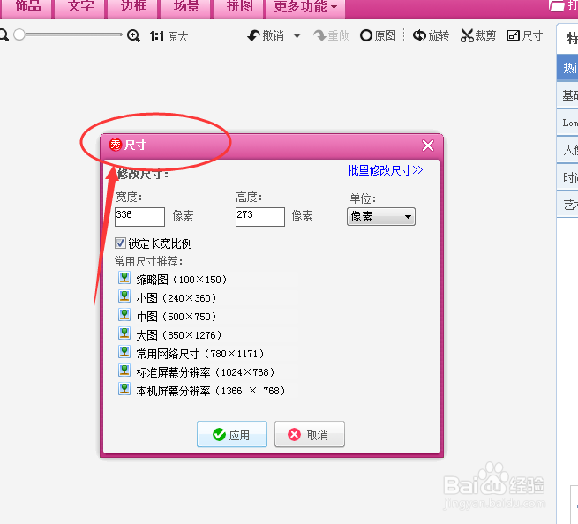The height and width of the screenshot is (524, 578).
Task: Click the 取消 cancel button
Action: click(310, 434)
